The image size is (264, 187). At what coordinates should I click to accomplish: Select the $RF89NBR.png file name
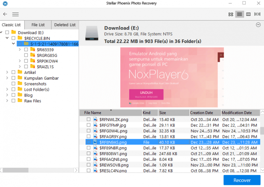coord(113,148)
